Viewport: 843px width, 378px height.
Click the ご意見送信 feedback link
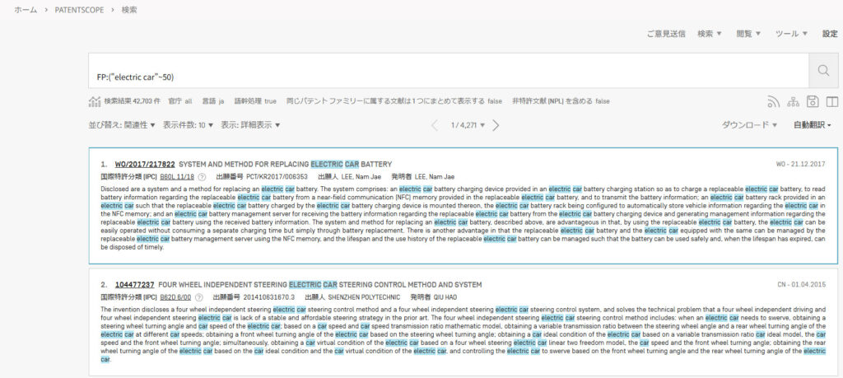[665, 34]
